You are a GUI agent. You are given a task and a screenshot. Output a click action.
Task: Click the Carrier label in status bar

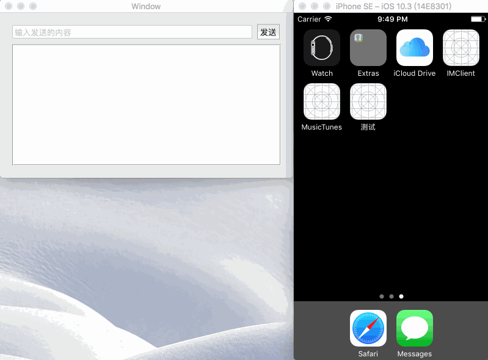click(x=309, y=20)
